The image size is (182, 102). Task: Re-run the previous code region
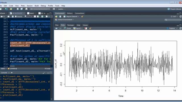tap(42, 16)
